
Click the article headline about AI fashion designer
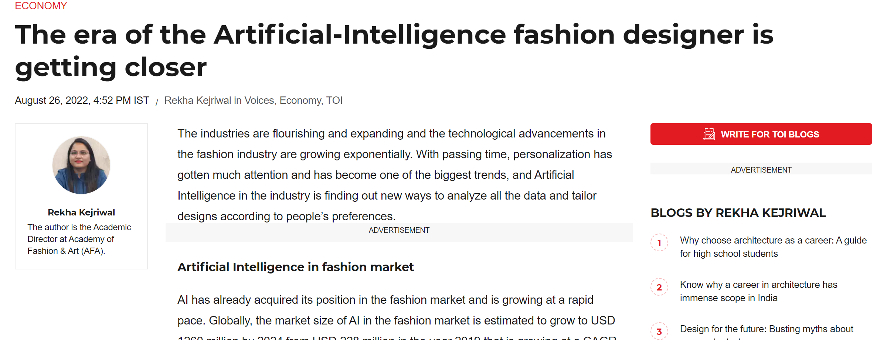click(394, 51)
